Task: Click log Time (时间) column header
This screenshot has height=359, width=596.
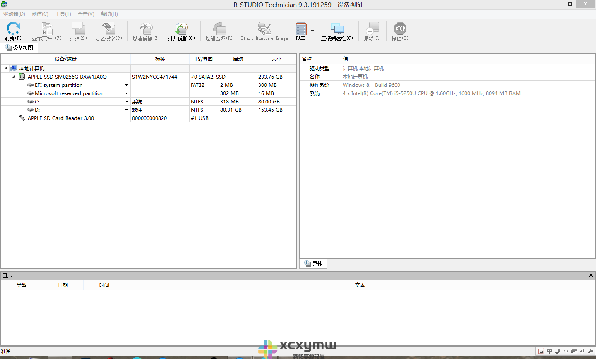Action: (104, 285)
